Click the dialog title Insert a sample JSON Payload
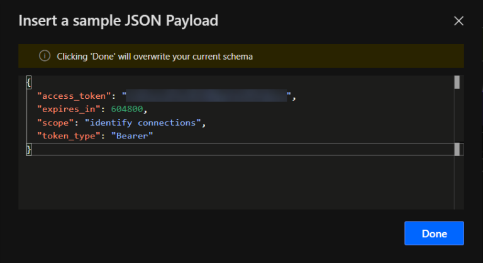483x263 pixels. tap(118, 21)
